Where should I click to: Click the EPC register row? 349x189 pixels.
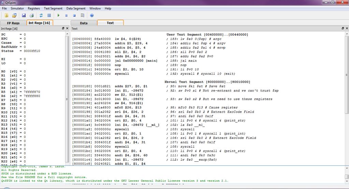click(x=13, y=39)
